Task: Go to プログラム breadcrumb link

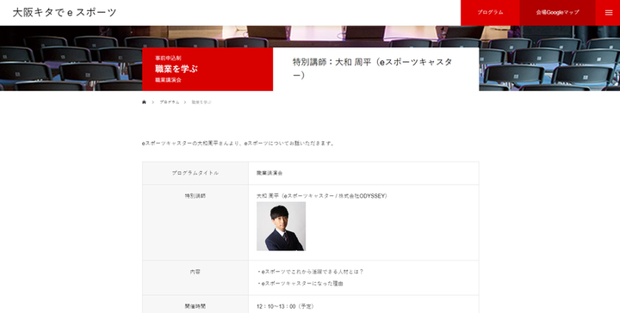Action: (x=170, y=102)
